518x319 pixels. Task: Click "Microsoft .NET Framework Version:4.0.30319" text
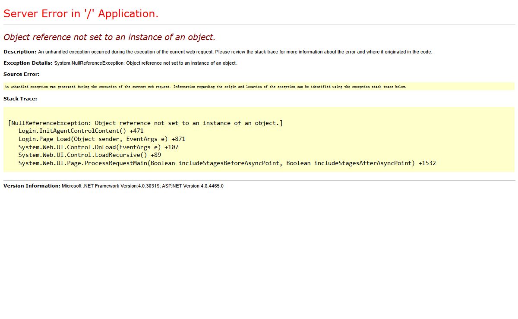click(x=111, y=186)
